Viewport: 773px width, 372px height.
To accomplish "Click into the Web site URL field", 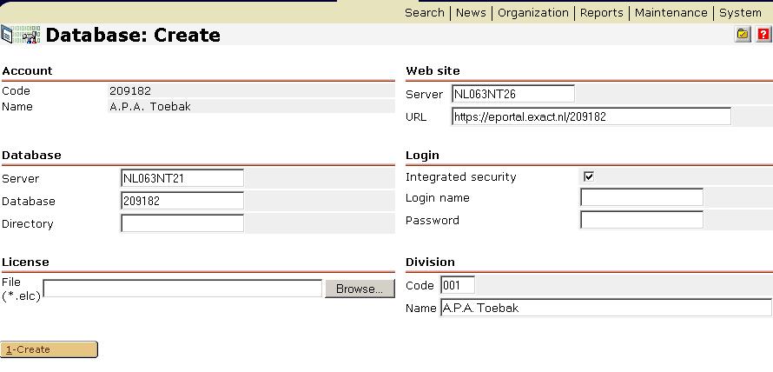I will [x=591, y=116].
